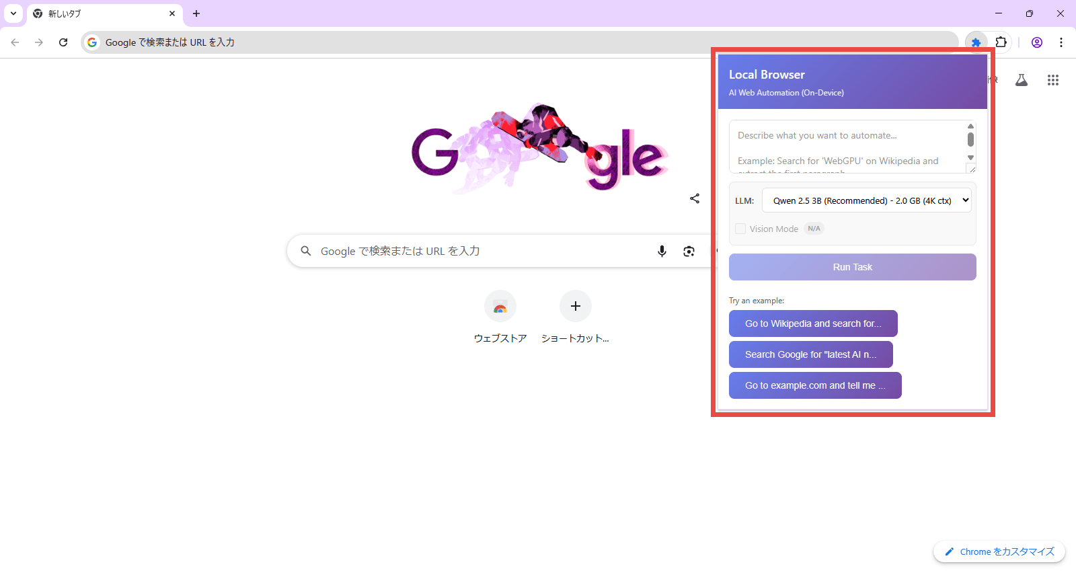Reload the current page
This screenshot has width=1076, height=573.
[x=63, y=42]
